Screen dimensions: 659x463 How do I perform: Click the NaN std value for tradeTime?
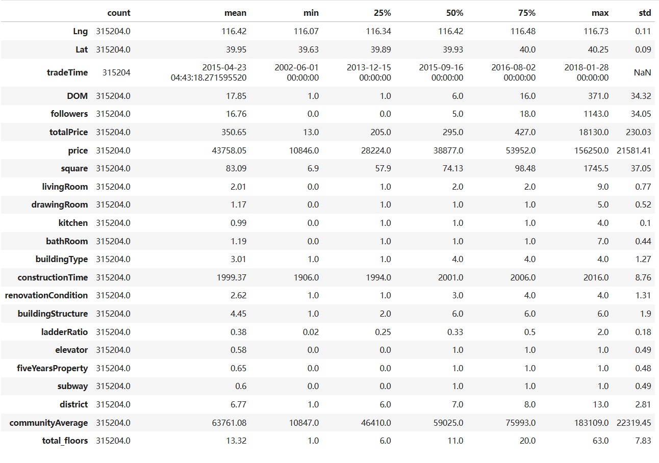643,72
